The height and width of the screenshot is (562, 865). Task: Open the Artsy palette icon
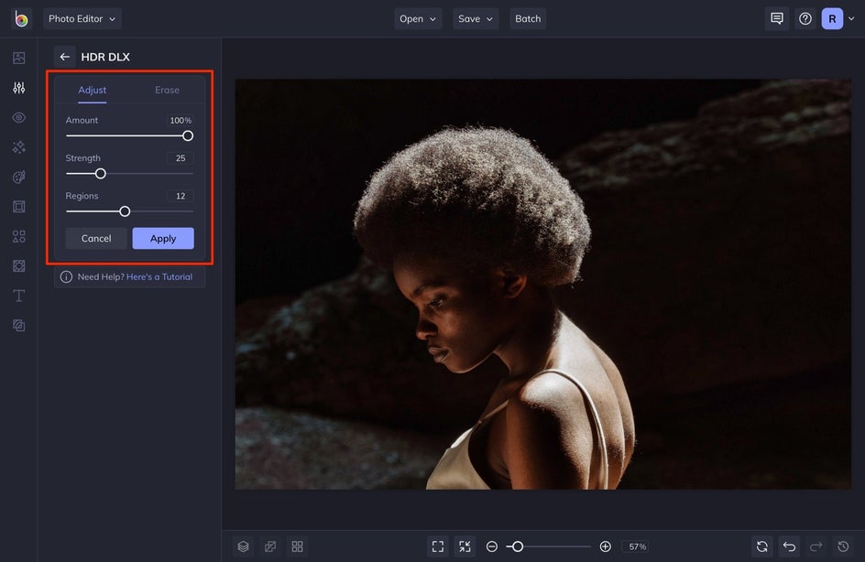(x=18, y=177)
